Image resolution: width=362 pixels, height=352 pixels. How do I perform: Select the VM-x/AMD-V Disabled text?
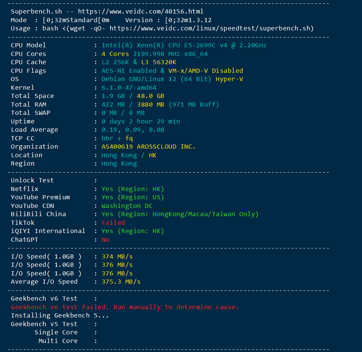coord(206,71)
